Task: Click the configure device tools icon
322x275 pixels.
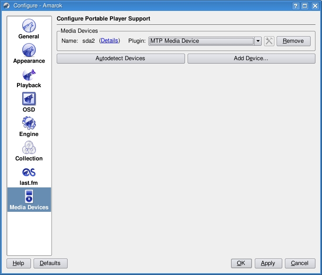Action: (269, 41)
